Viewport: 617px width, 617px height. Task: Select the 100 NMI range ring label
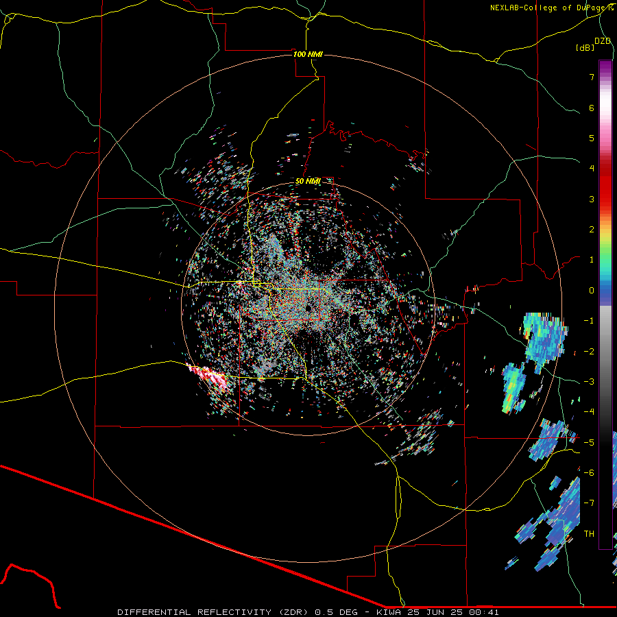click(x=308, y=54)
